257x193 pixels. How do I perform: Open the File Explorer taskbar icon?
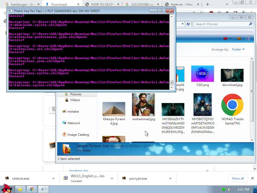[x=20, y=189]
